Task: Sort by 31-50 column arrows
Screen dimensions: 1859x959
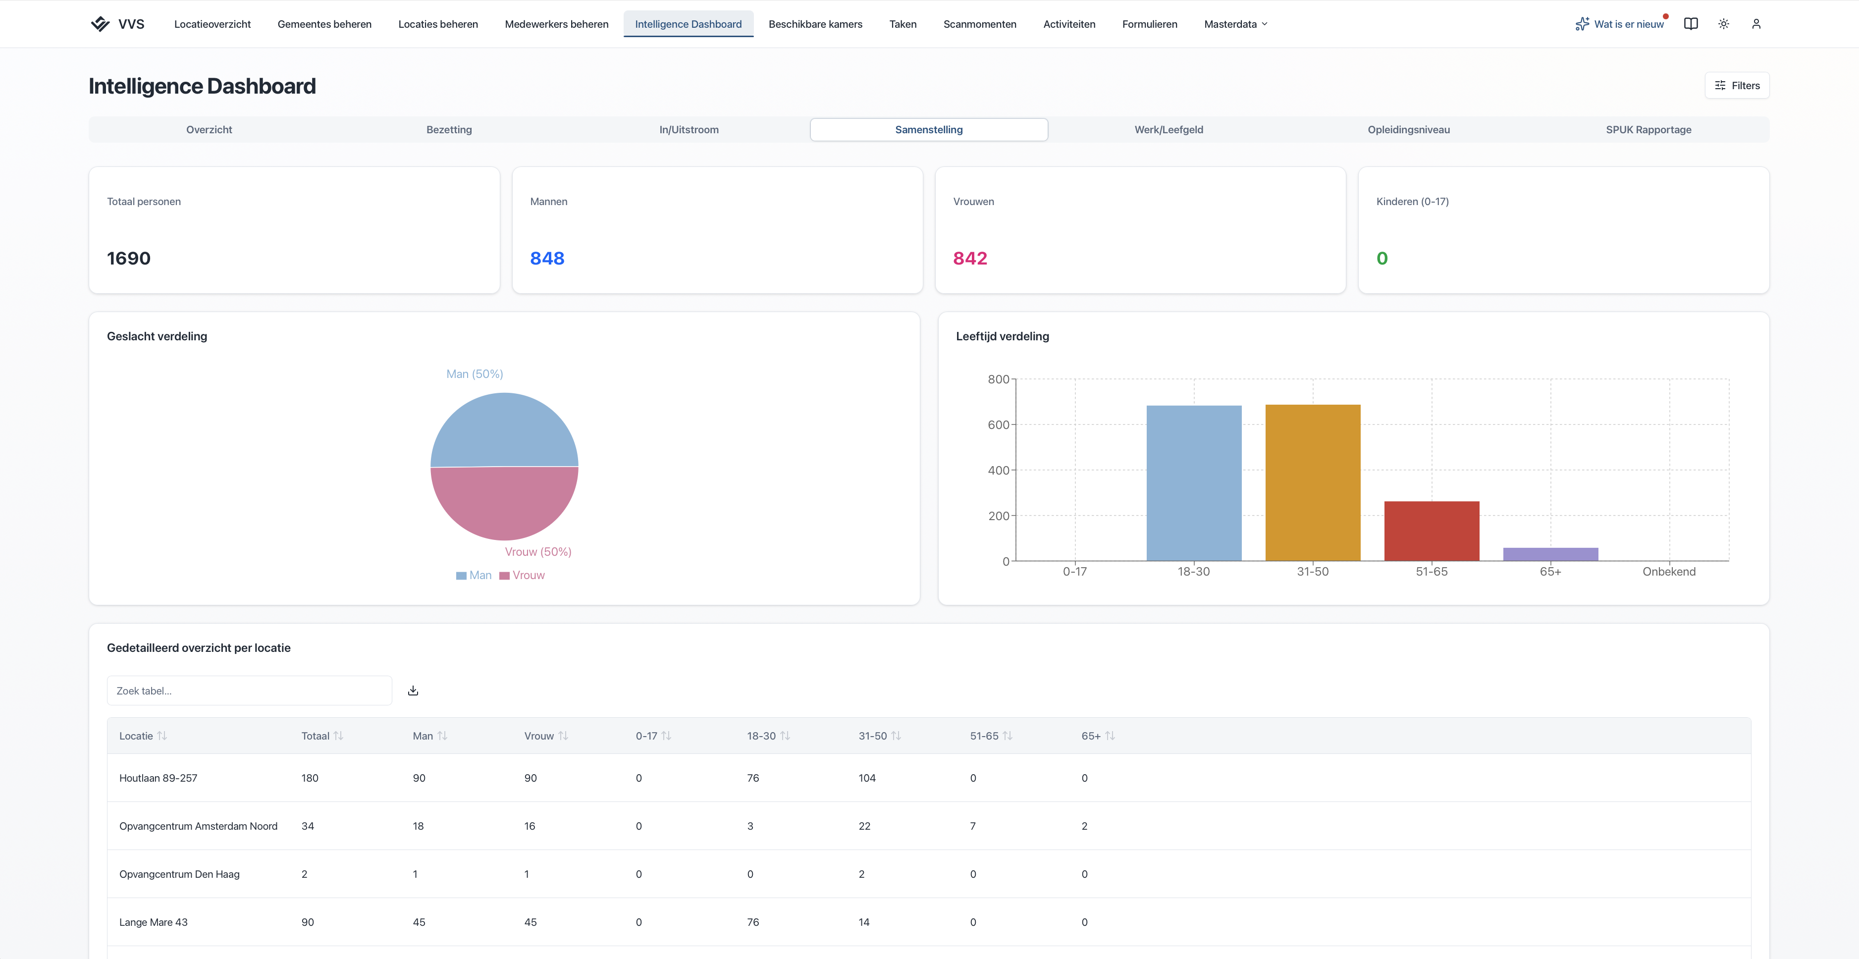Action: [896, 736]
